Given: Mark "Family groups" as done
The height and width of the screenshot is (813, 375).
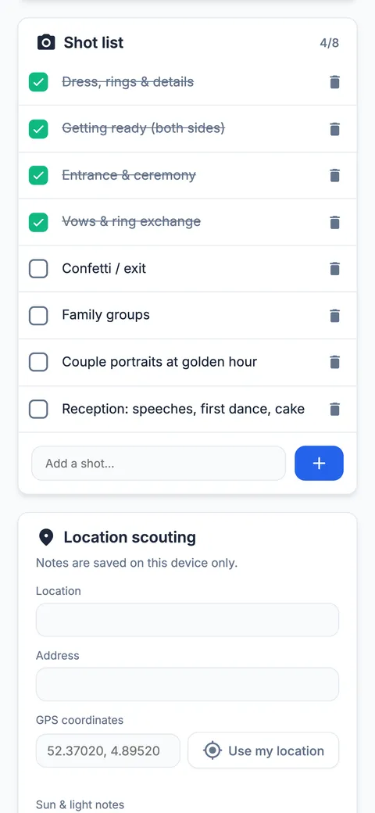Looking at the screenshot, I should click(38, 315).
